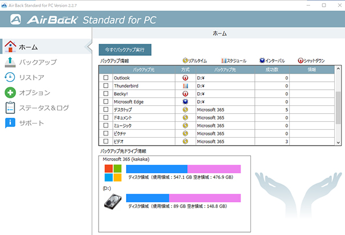Open the ホーム sidebar menu item
The height and width of the screenshot is (235, 345).
[x=46, y=47]
